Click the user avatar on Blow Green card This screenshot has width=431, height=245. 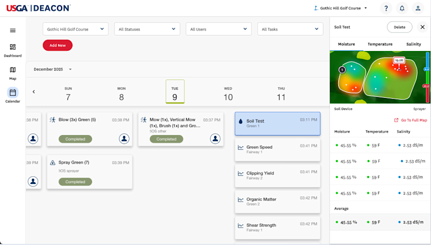124,138
